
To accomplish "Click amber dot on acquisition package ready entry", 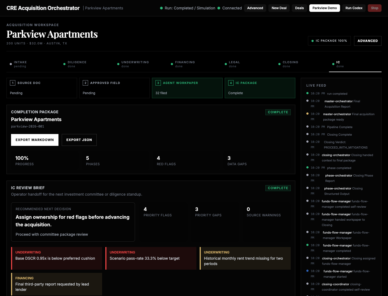I will coord(307,114).
